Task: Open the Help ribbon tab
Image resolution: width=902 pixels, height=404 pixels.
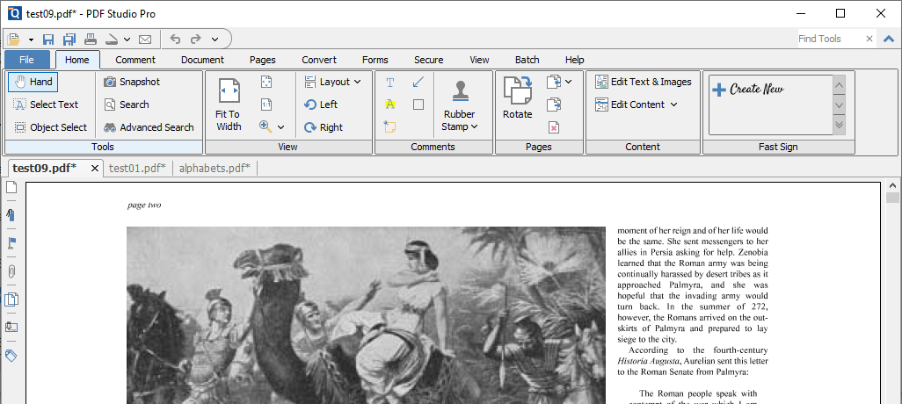Action: click(x=575, y=60)
